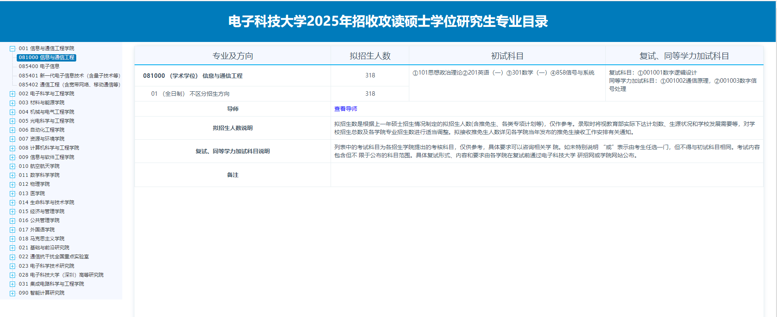
Task: Expand the 023 电子科学技术研究院 node
Action: point(13,266)
